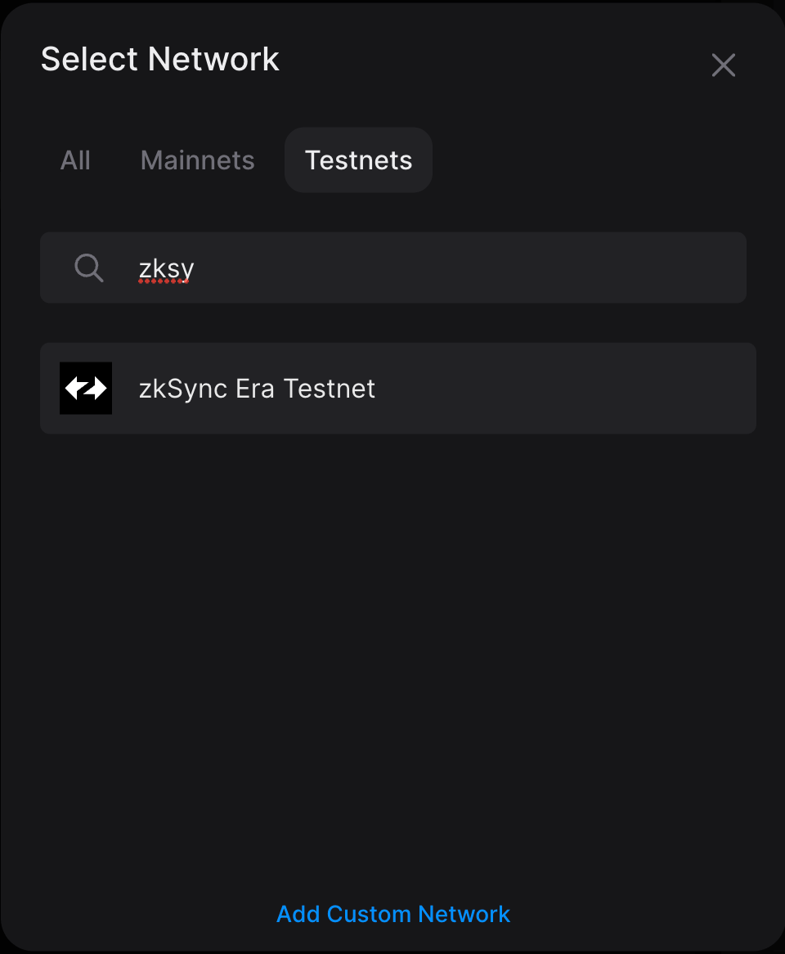Select the Testnets filter tab
This screenshot has height=954, width=785.
tap(358, 160)
